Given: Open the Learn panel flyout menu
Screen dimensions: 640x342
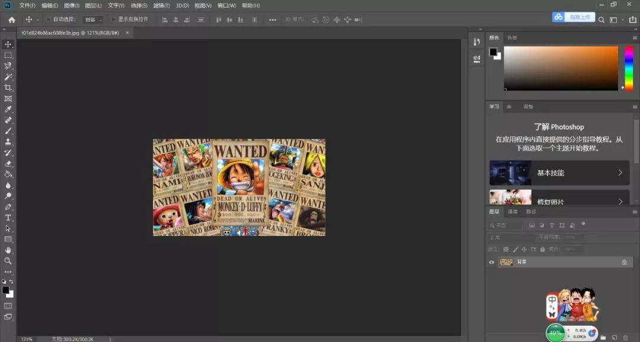Looking at the screenshot, I should 635,107.
